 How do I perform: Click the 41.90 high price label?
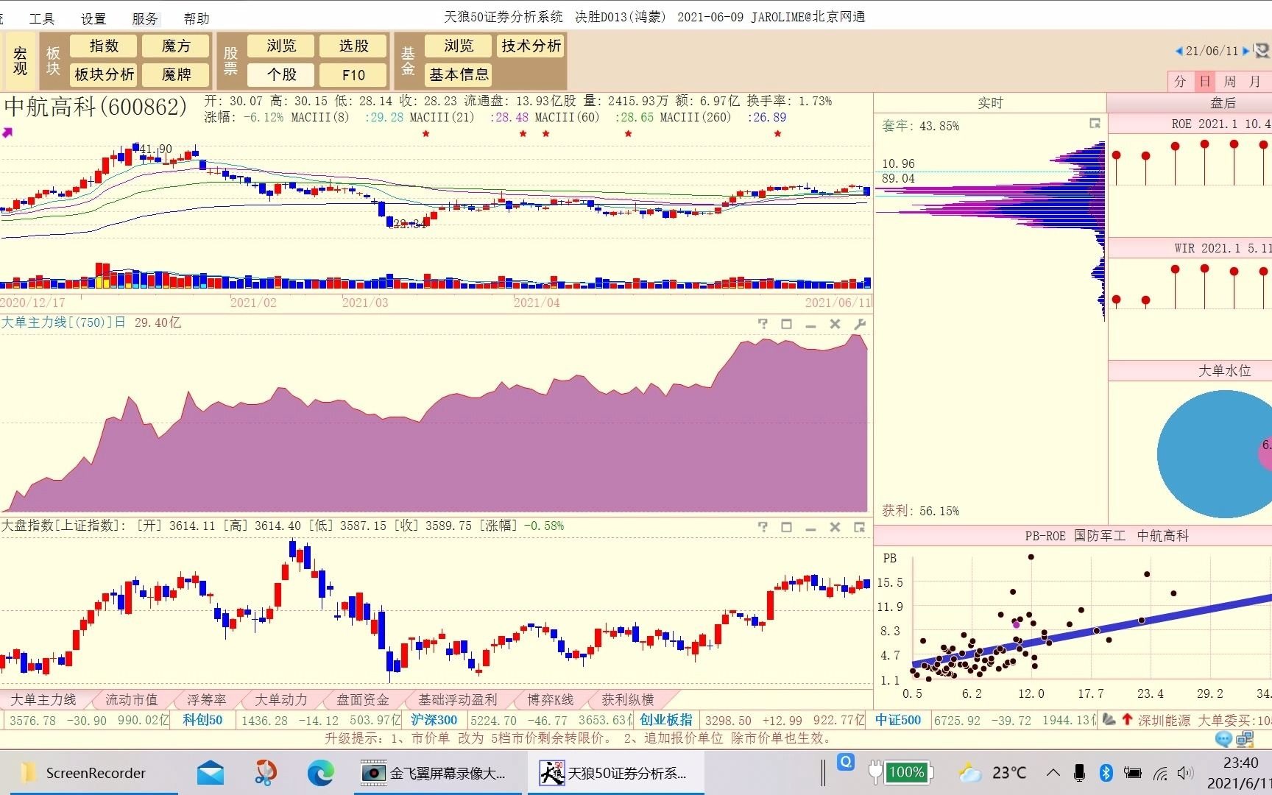[x=156, y=149]
